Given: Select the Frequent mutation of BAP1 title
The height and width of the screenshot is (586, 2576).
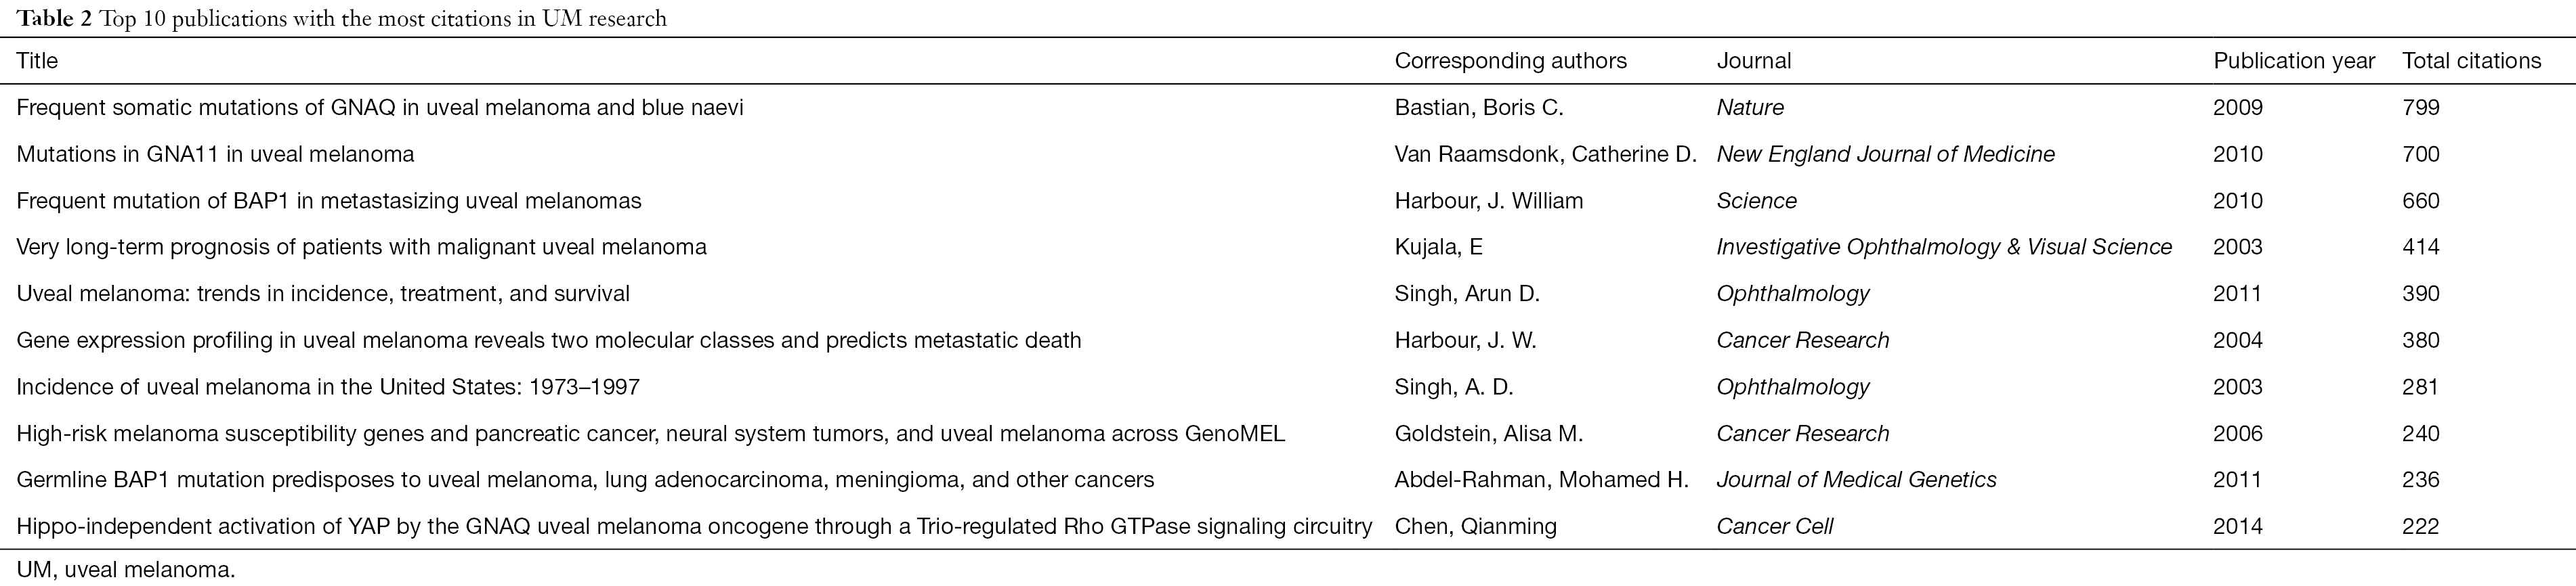Looking at the screenshot, I should tap(329, 201).
